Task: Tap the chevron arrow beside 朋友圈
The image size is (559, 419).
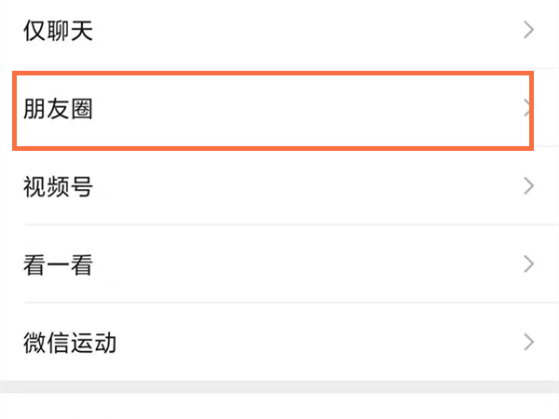Action: pos(526,109)
